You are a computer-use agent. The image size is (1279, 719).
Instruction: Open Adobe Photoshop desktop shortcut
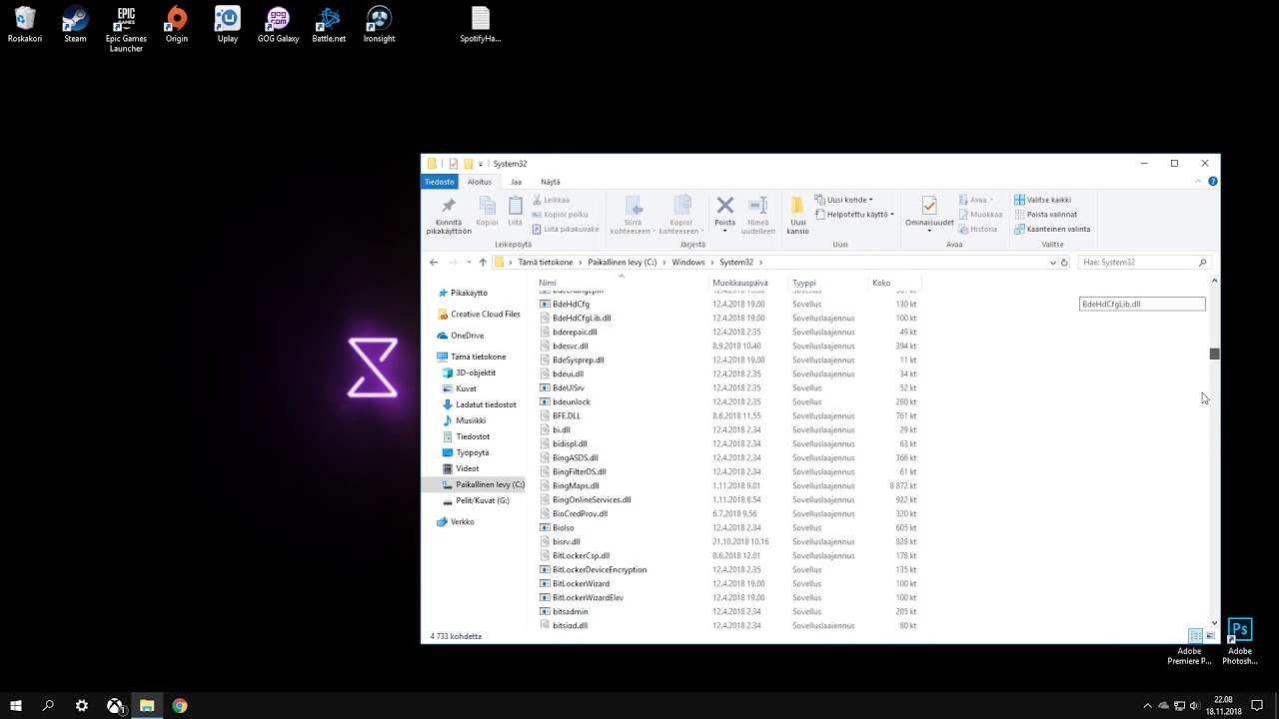1240,643
